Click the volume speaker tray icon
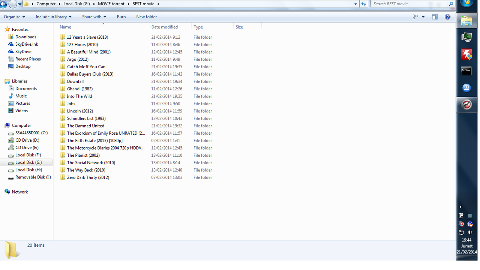This screenshot has height=270, width=480. (x=470, y=232)
